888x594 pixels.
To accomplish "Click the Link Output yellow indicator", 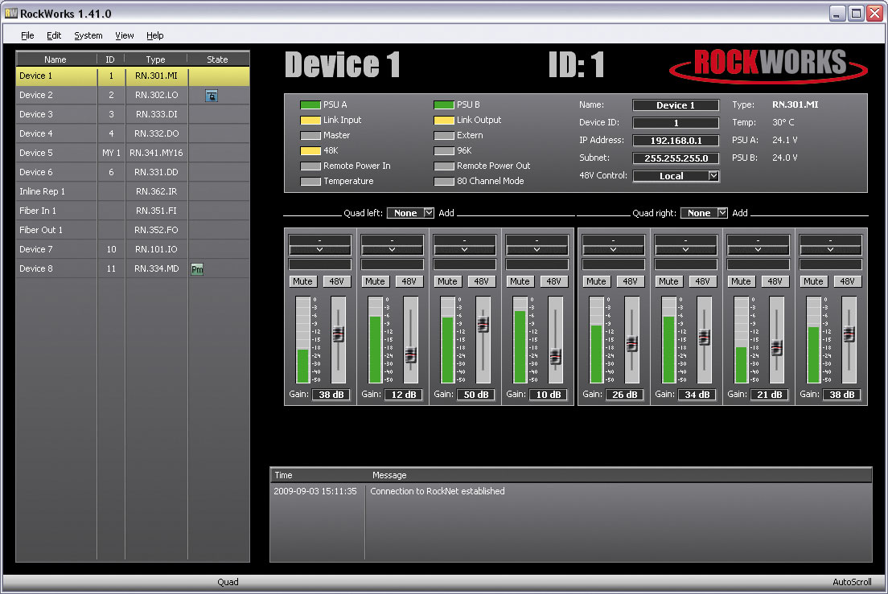I will click(x=444, y=120).
